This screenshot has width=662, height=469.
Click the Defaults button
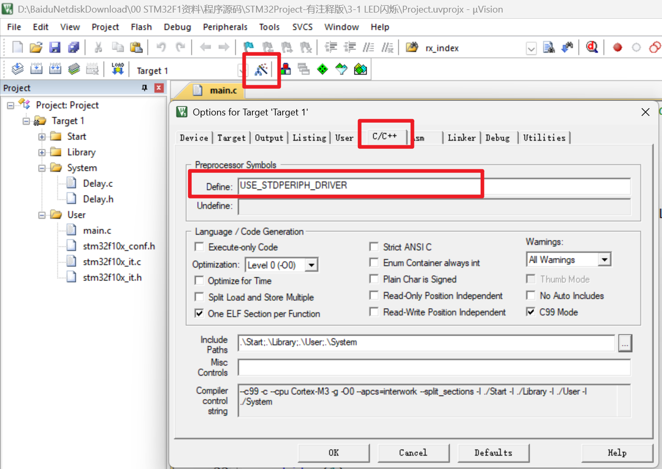point(493,453)
